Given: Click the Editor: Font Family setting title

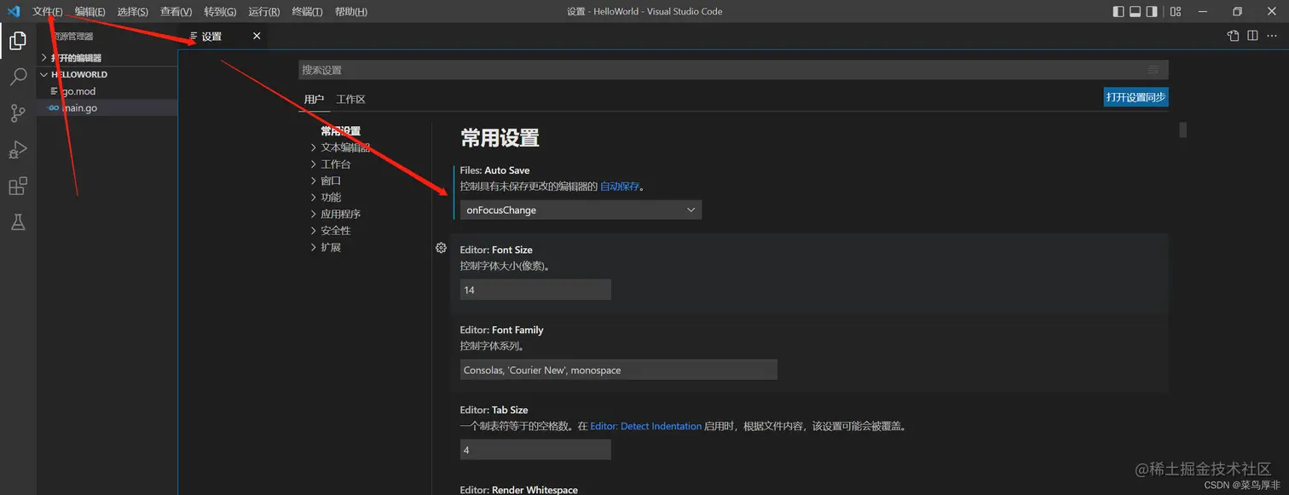Looking at the screenshot, I should tap(501, 330).
